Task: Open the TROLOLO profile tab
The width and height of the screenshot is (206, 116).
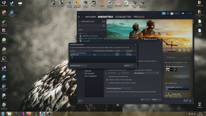Action: (x=139, y=17)
